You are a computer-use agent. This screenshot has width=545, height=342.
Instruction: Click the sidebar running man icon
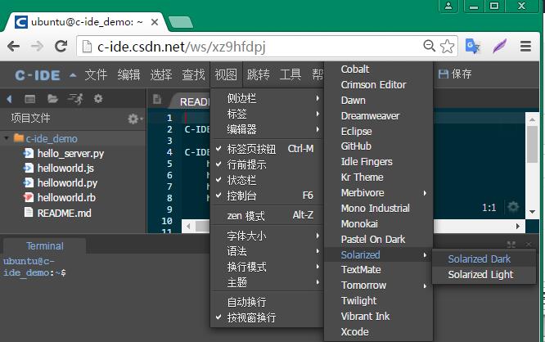(75, 99)
